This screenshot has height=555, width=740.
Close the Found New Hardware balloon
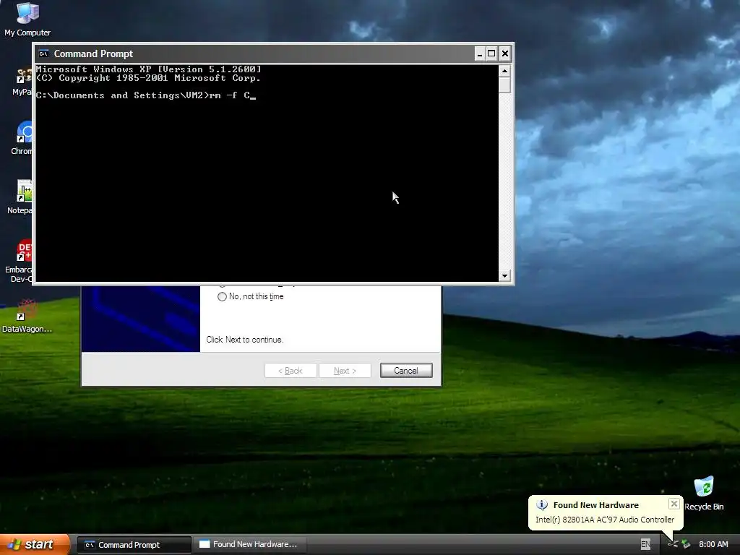(674, 504)
